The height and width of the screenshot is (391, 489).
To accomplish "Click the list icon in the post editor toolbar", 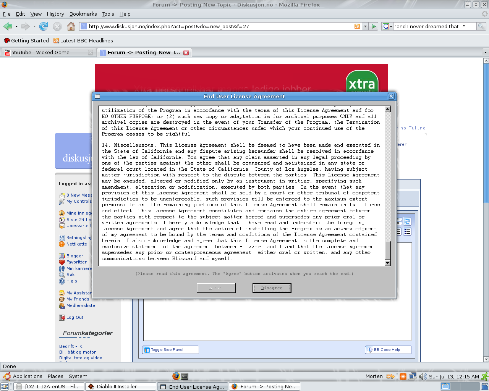I will (407, 232).
